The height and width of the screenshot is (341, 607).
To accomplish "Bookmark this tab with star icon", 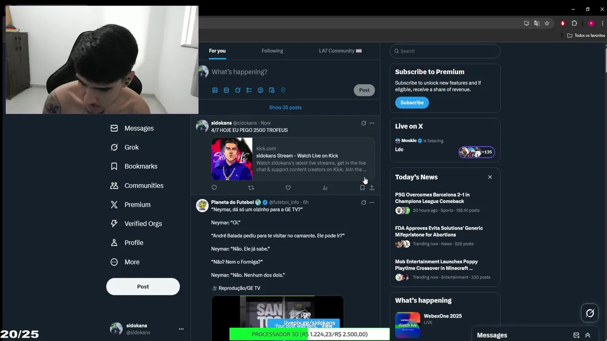I will pyautogui.click(x=547, y=23).
